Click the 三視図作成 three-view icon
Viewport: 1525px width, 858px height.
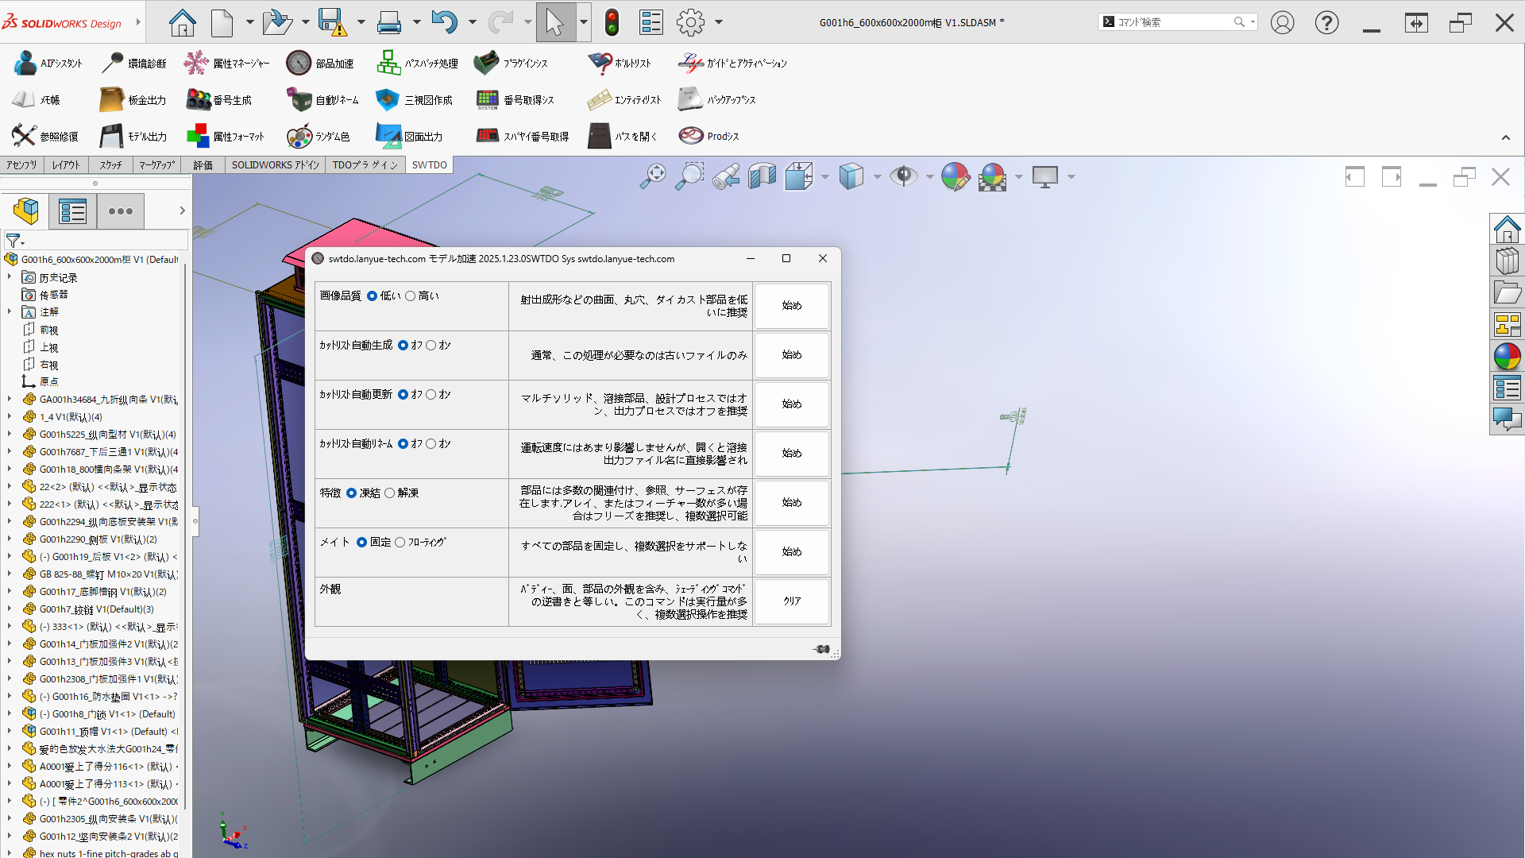click(x=387, y=100)
